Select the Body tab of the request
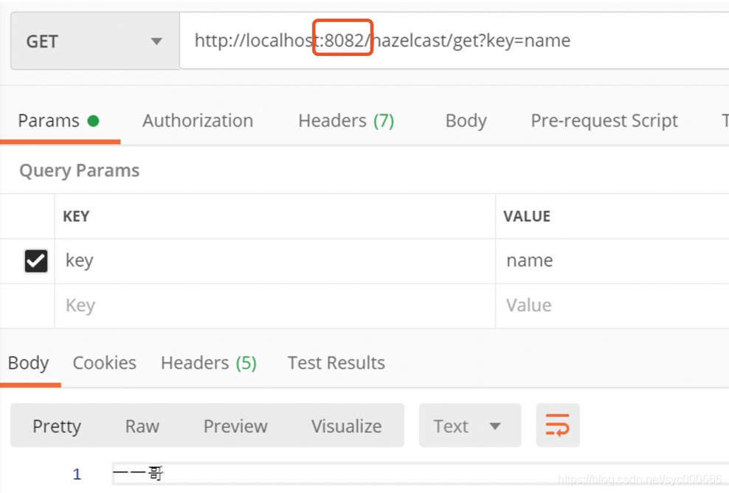 click(466, 120)
